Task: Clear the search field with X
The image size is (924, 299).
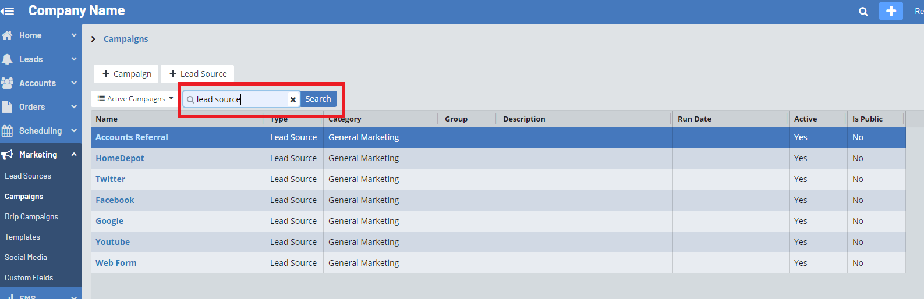Action: pos(293,99)
